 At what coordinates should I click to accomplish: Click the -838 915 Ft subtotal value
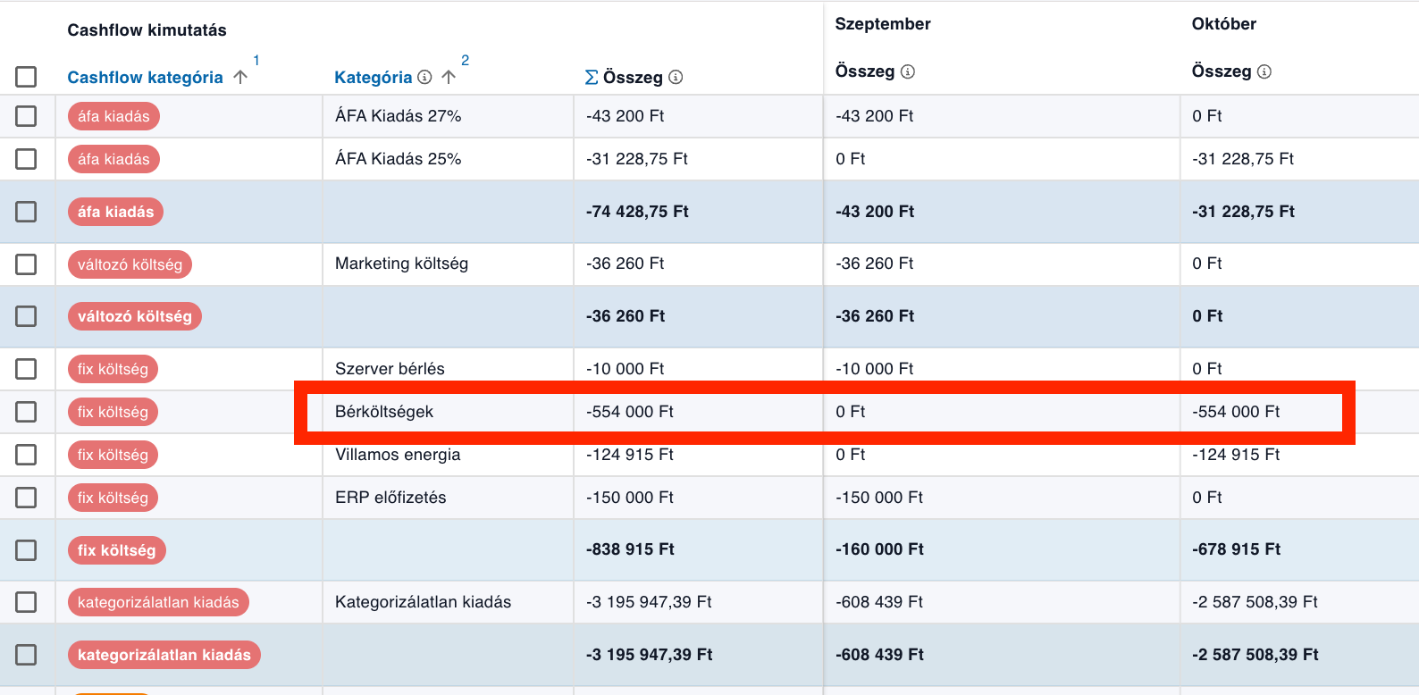[x=630, y=549]
